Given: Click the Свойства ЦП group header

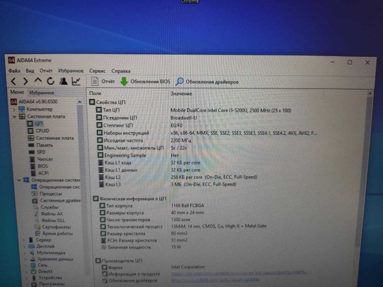Looking at the screenshot, I should click(108, 102).
